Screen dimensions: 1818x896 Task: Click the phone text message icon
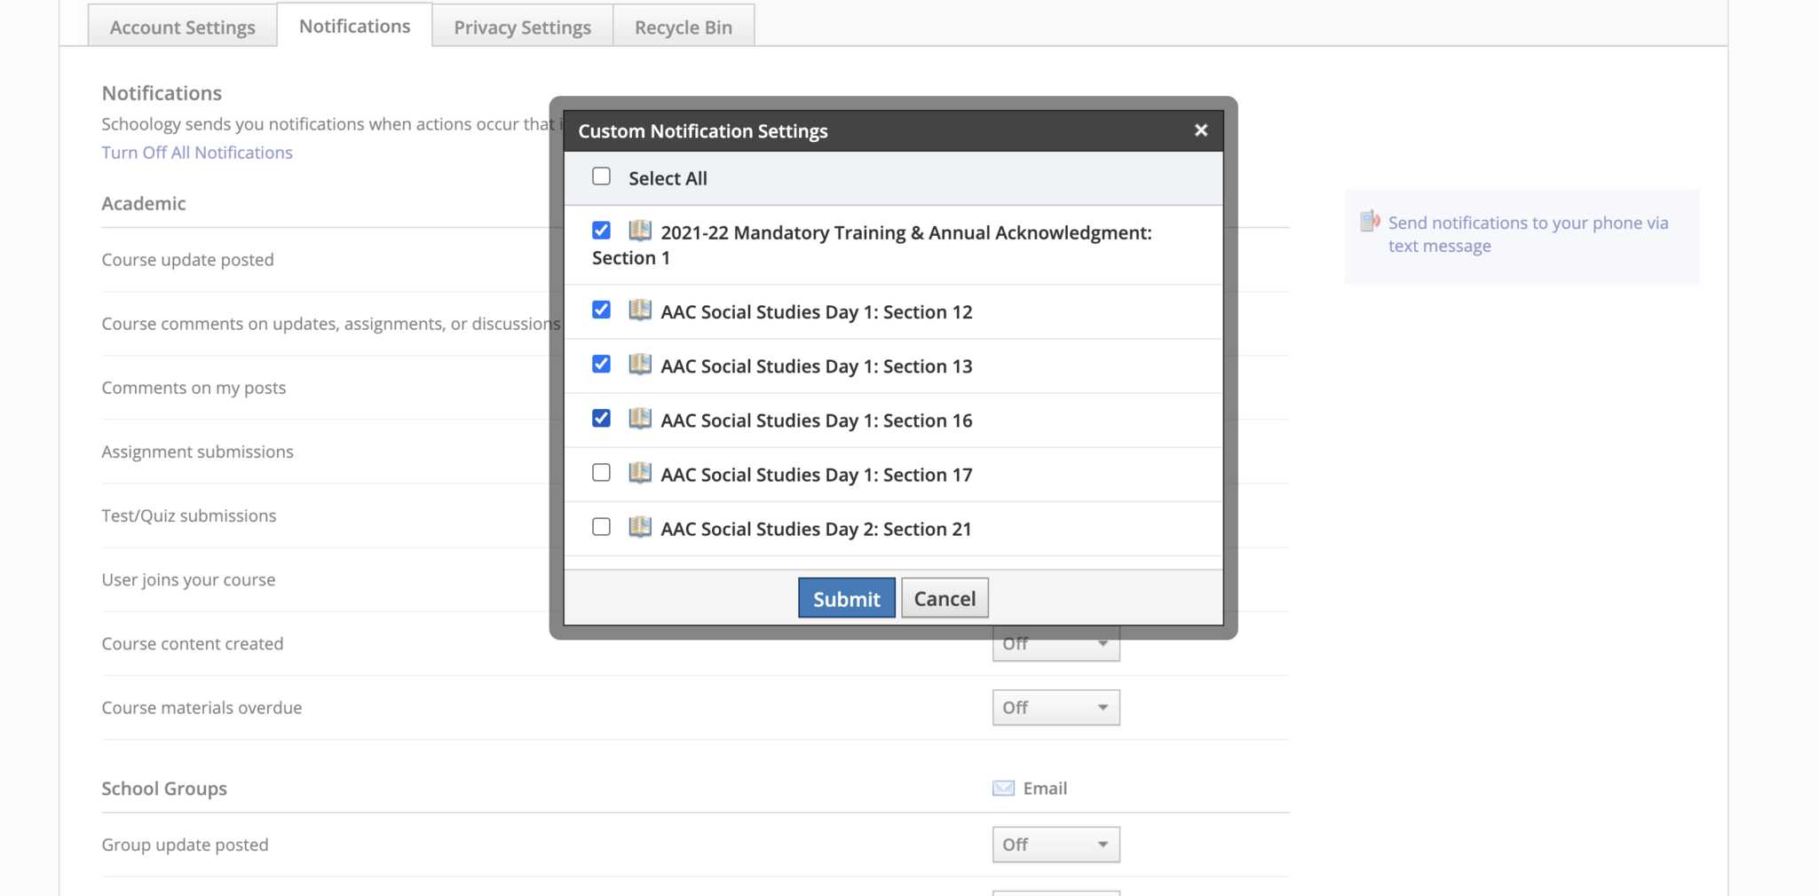point(1370,222)
